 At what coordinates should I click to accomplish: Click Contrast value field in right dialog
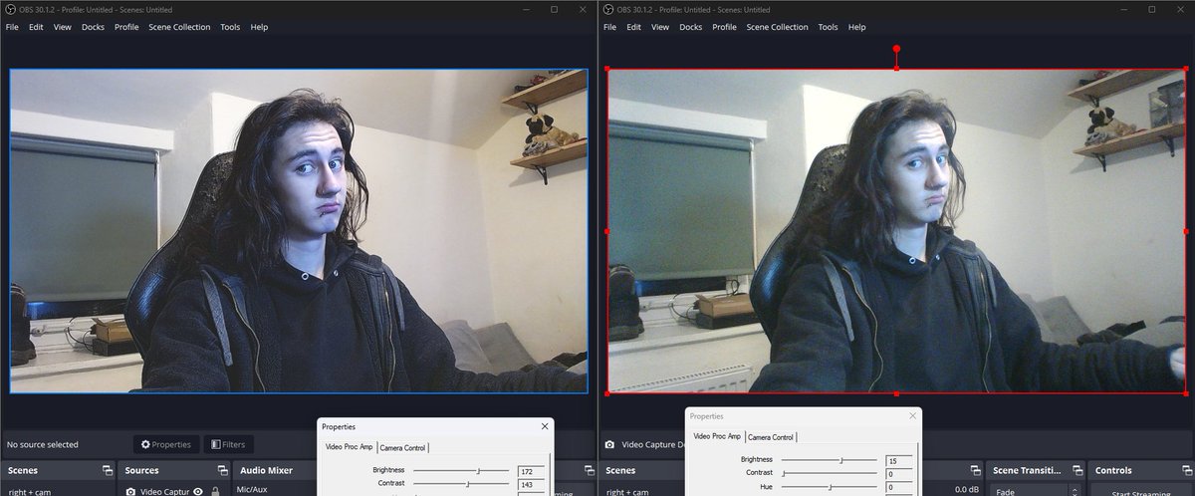898,473
